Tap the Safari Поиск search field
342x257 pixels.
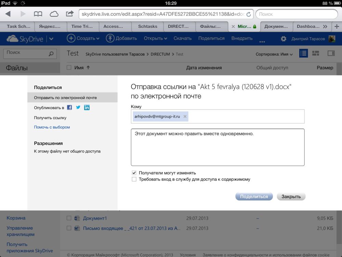[297, 14]
